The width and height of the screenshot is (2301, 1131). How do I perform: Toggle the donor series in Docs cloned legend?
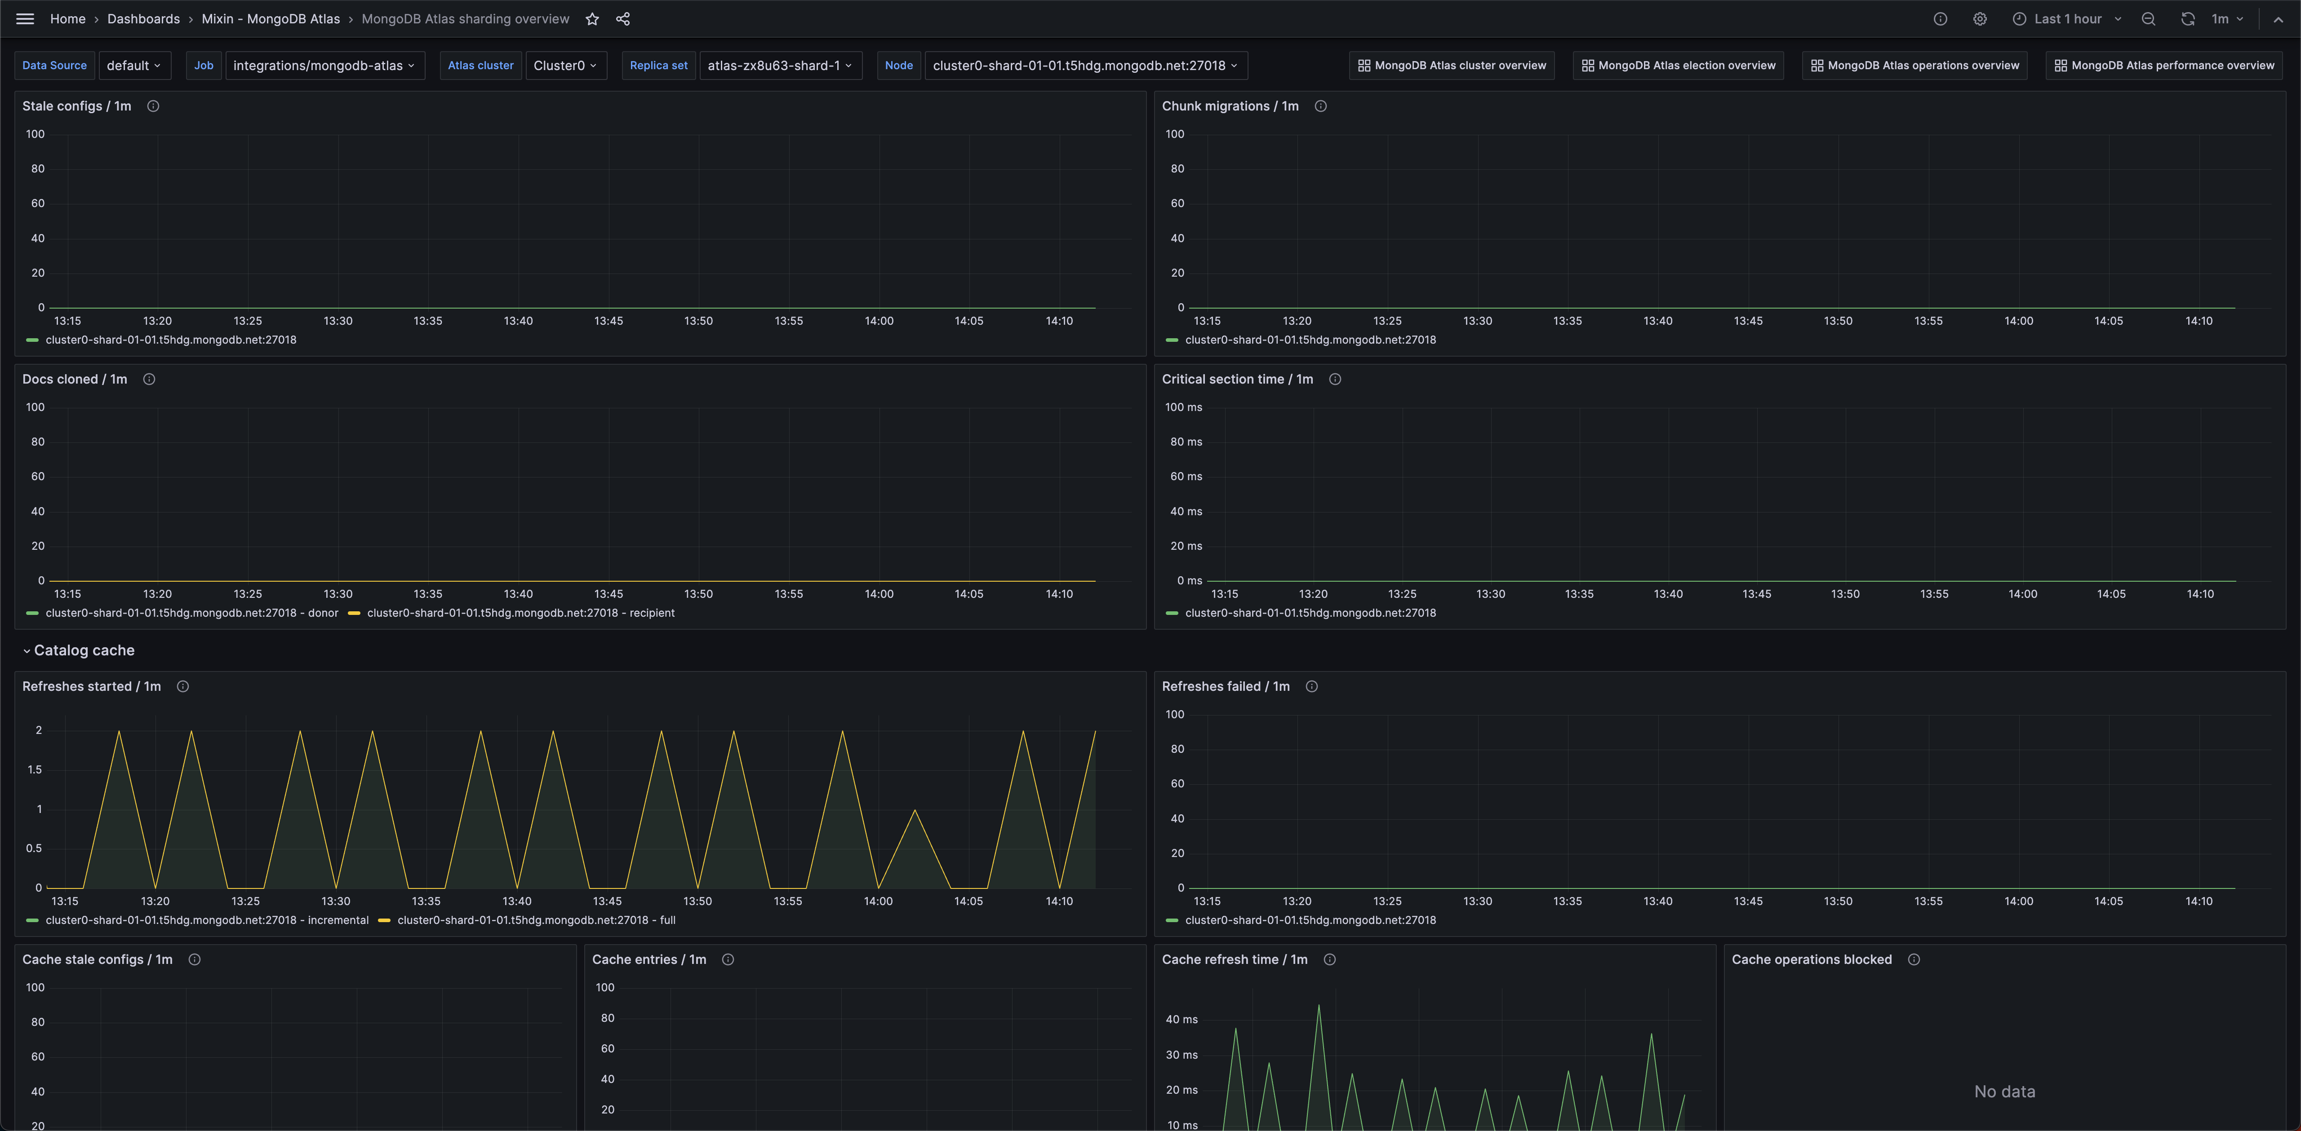click(x=191, y=613)
